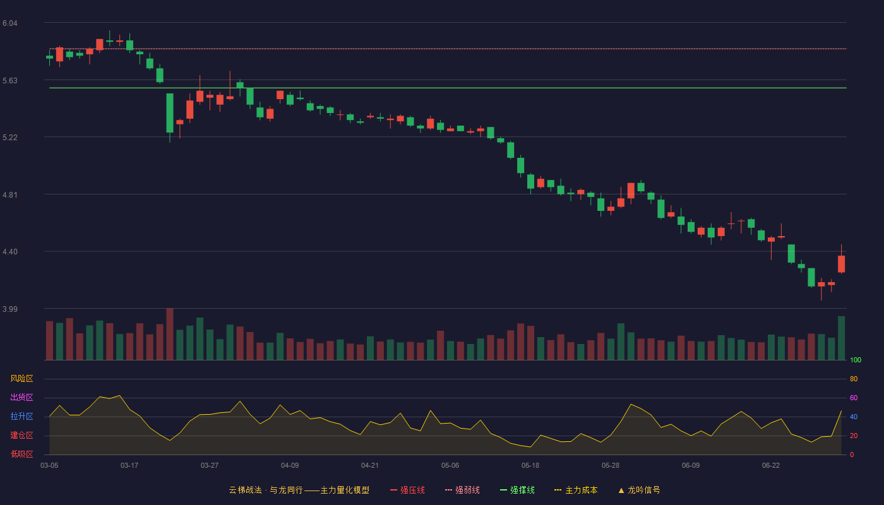Click the last red candlestick on the right
This screenshot has width=884, height=505.
pos(841,264)
